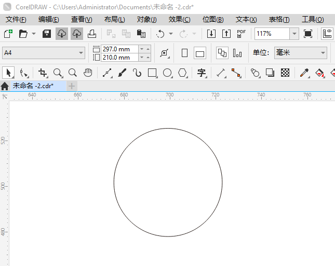Decrease the page width with down stepper
Viewport: 335px width, 266px height.
(142, 49)
